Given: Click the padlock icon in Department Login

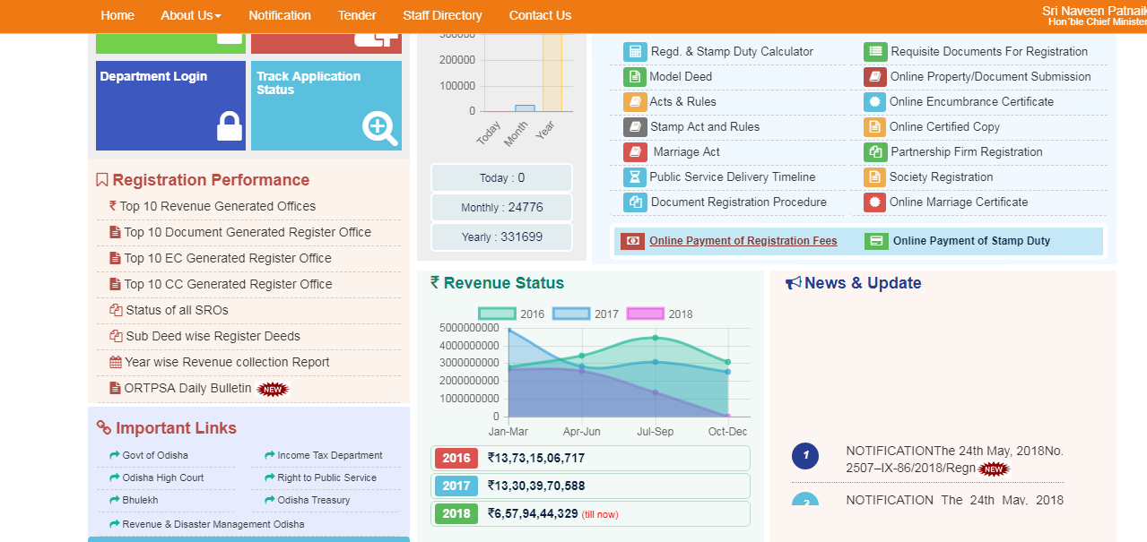Looking at the screenshot, I should [x=230, y=126].
